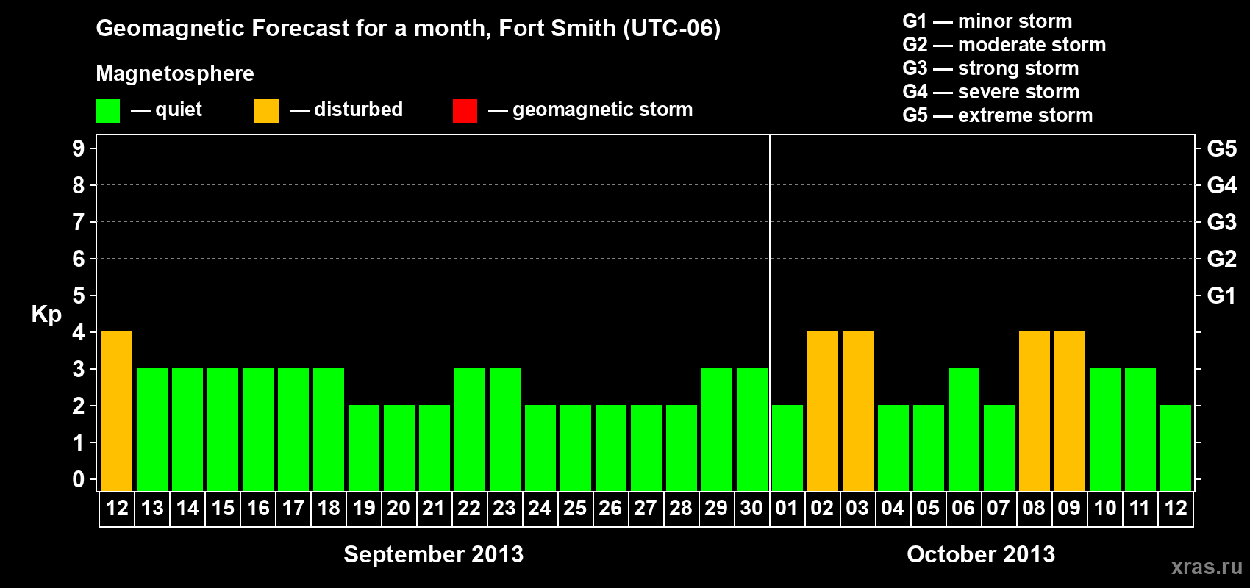Click the orange bar for October 03

tap(858, 412)
